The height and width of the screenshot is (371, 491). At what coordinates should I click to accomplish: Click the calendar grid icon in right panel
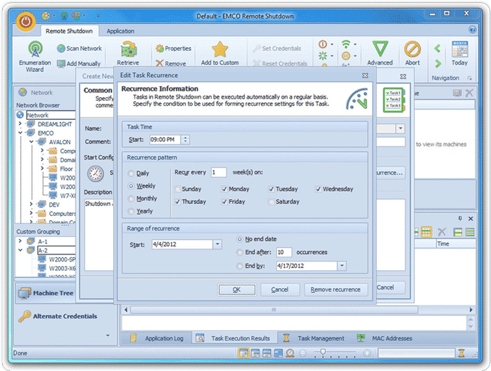(x=426, y=232)
